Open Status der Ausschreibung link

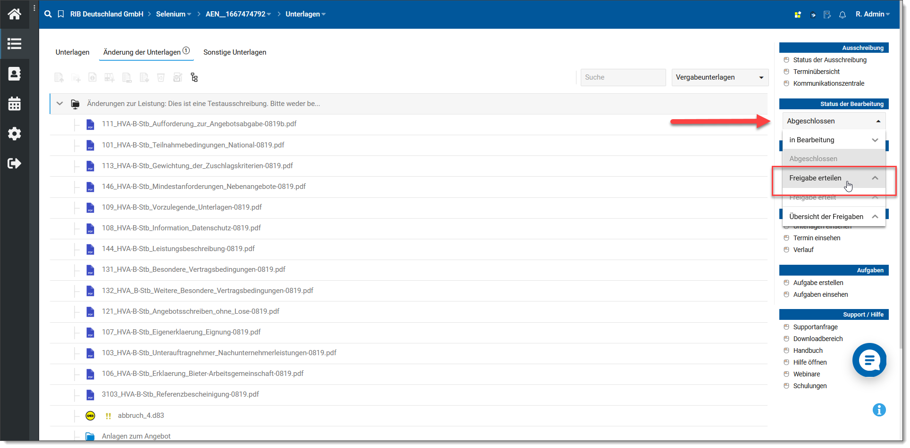pos(830,60)
